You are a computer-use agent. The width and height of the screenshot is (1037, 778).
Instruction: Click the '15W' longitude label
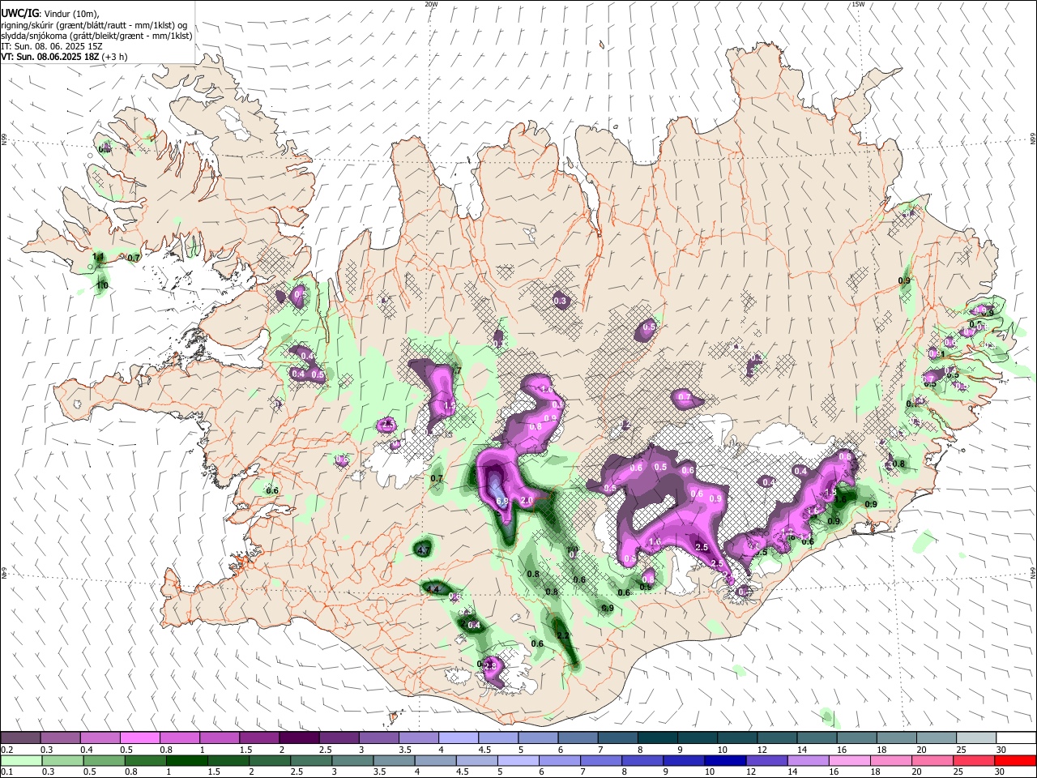coord(857,4)
